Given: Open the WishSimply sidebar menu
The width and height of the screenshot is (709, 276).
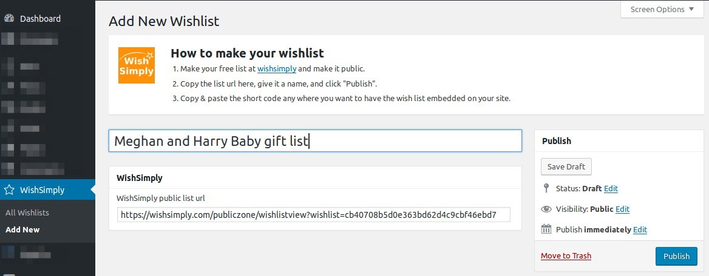Looking at the screenshot, I should tap(42, 190).
